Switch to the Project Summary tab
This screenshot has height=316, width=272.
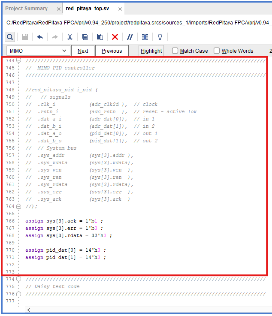tap(27, 9)
